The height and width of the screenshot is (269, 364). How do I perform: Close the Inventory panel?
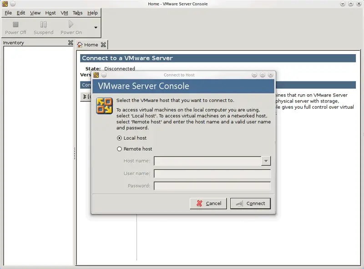pyautogui.click(x=71, y=42)
